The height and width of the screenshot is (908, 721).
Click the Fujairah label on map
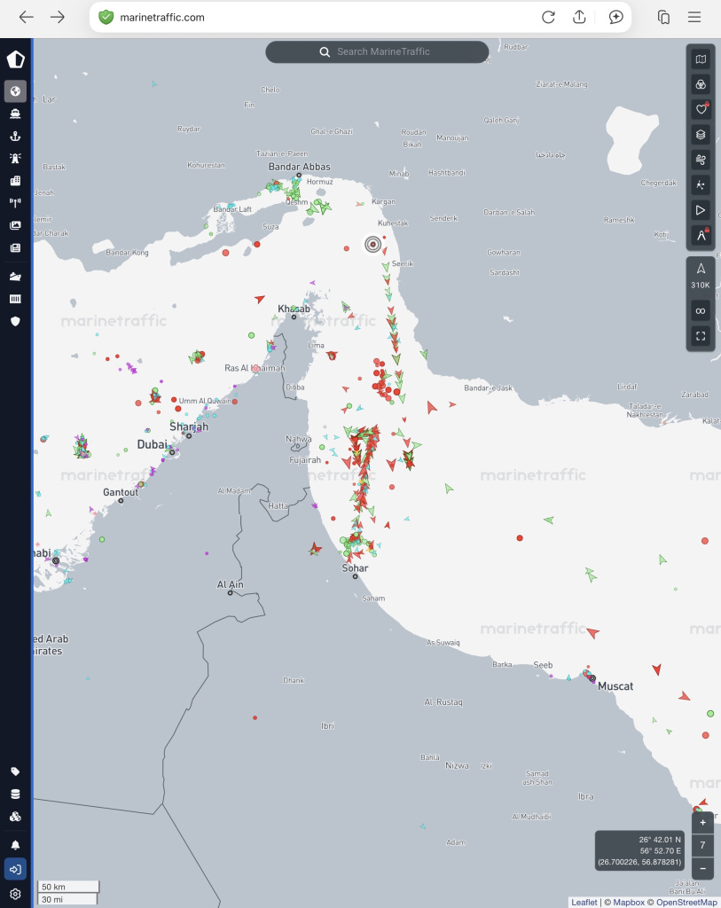[305, 460]
